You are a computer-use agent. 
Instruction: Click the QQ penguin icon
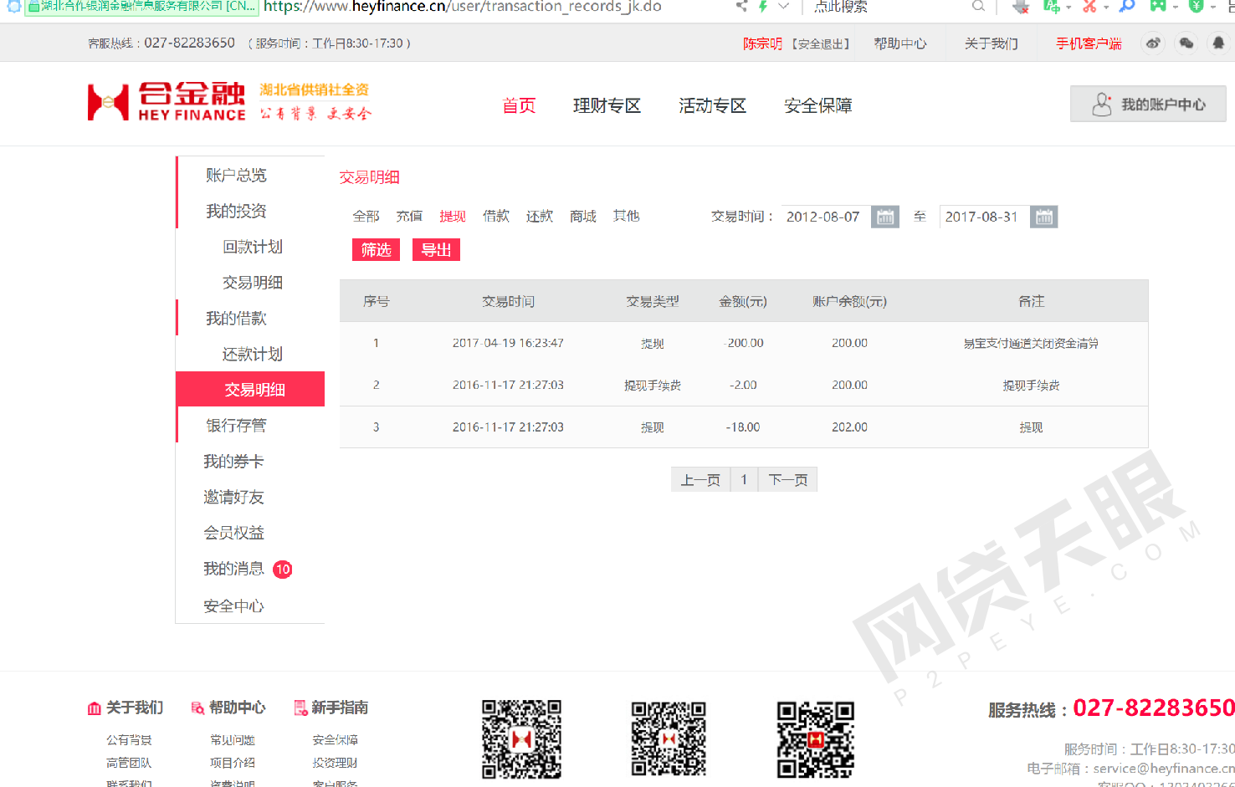(x=1218, y=43)
